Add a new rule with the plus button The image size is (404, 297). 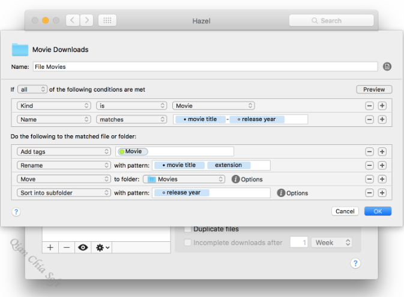point(50,248)
